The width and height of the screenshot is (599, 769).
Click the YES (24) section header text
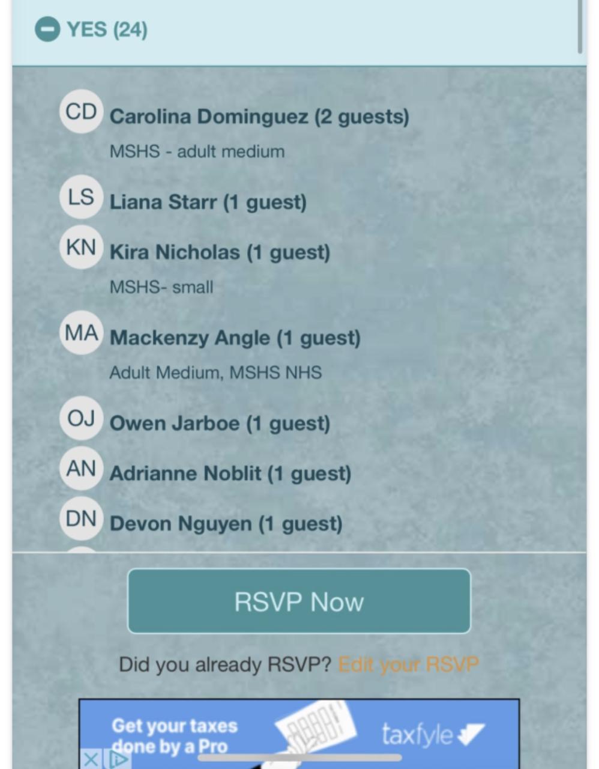[107, 29]
